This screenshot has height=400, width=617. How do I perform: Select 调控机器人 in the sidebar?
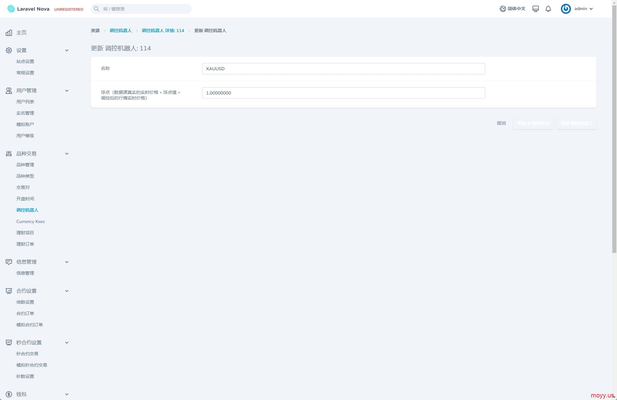pos(27,210)
